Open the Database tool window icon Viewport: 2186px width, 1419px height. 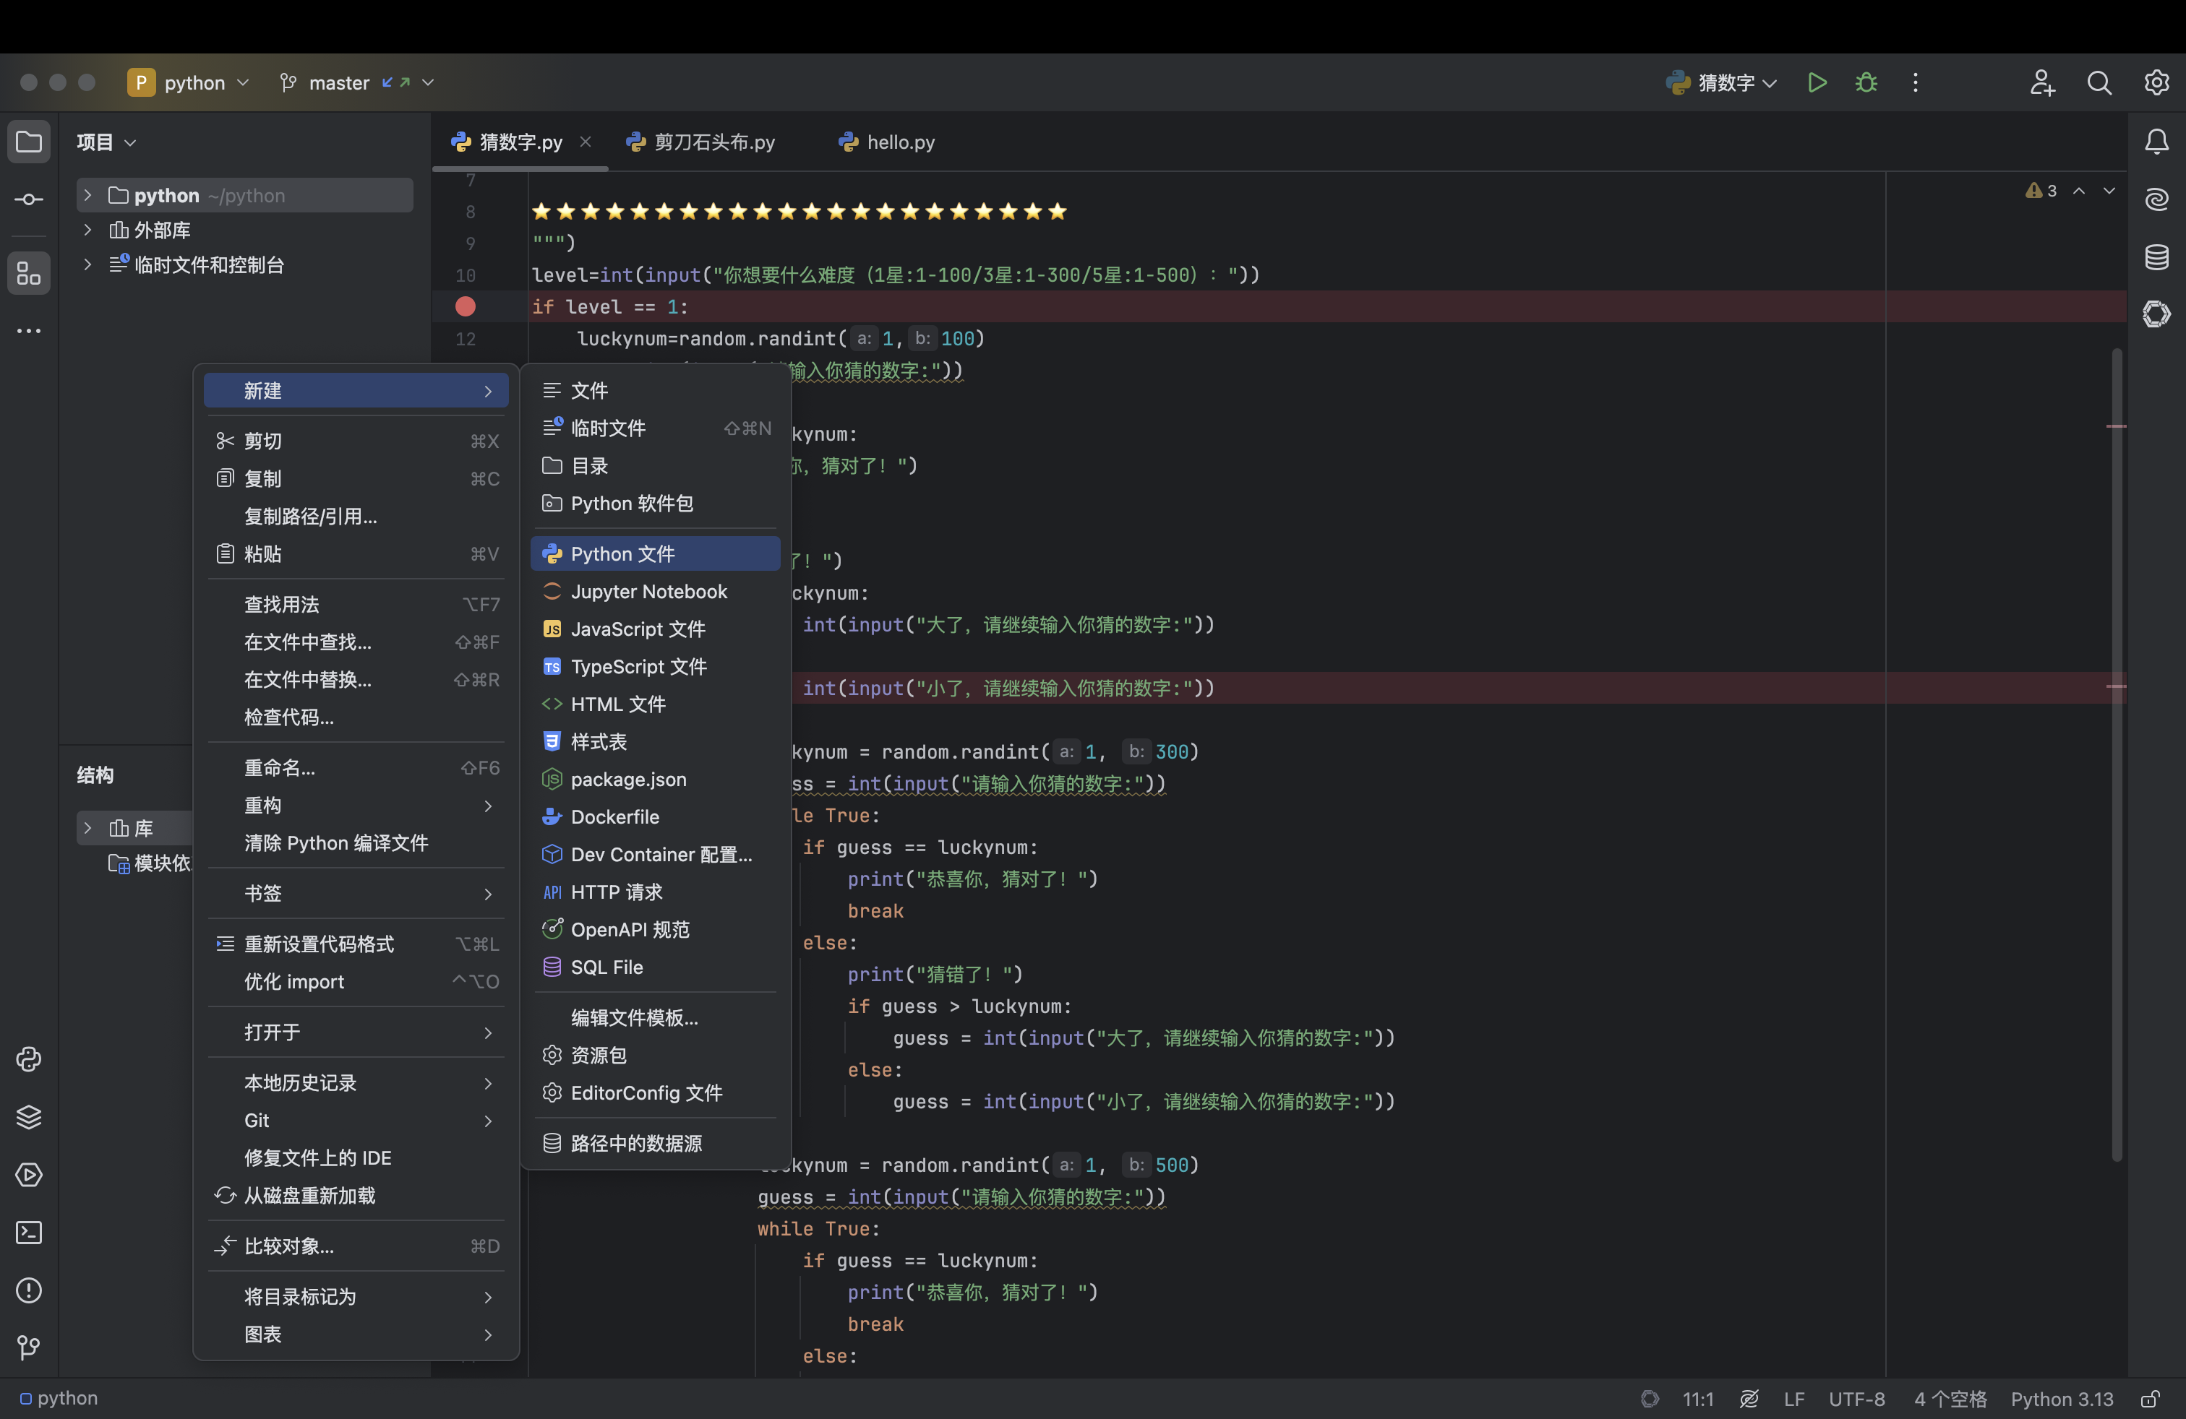pos(2156,257)
